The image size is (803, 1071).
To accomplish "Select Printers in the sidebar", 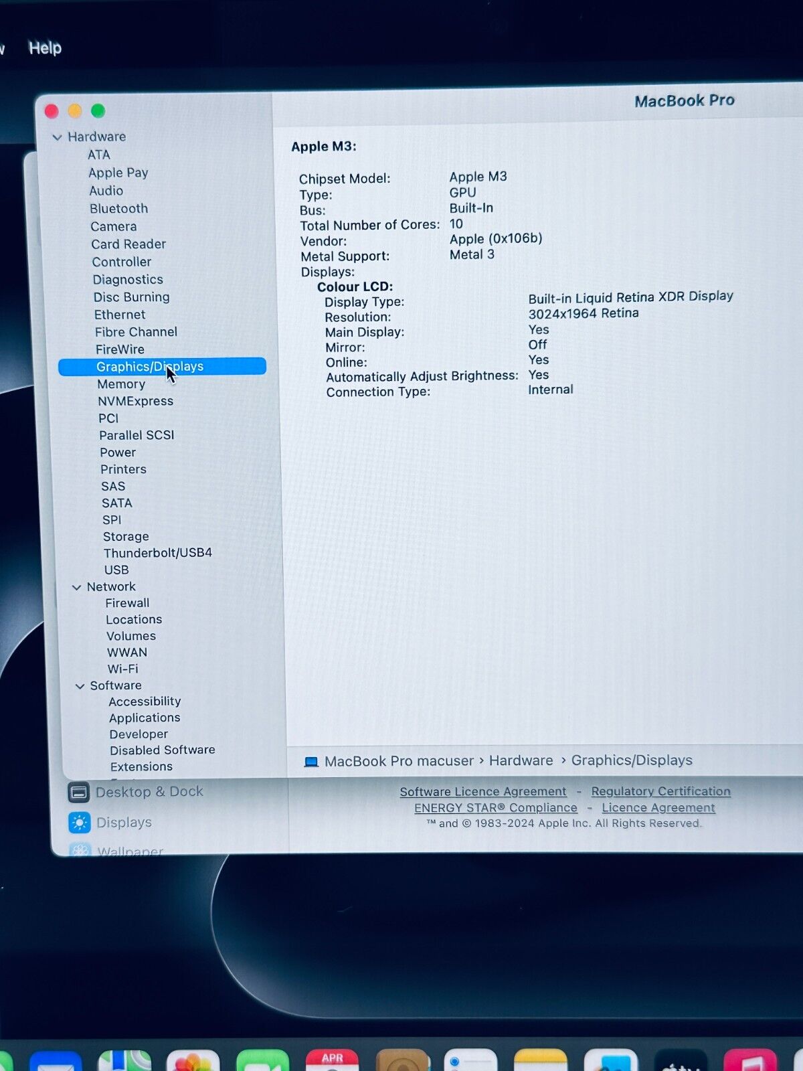I will coord(124,470).
